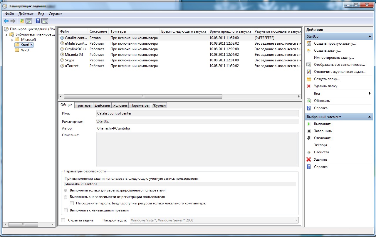376x237 pixels.
Task: Enable Выполнить с наивысшими правами checkbox
Action: click(x=66, y=211)
